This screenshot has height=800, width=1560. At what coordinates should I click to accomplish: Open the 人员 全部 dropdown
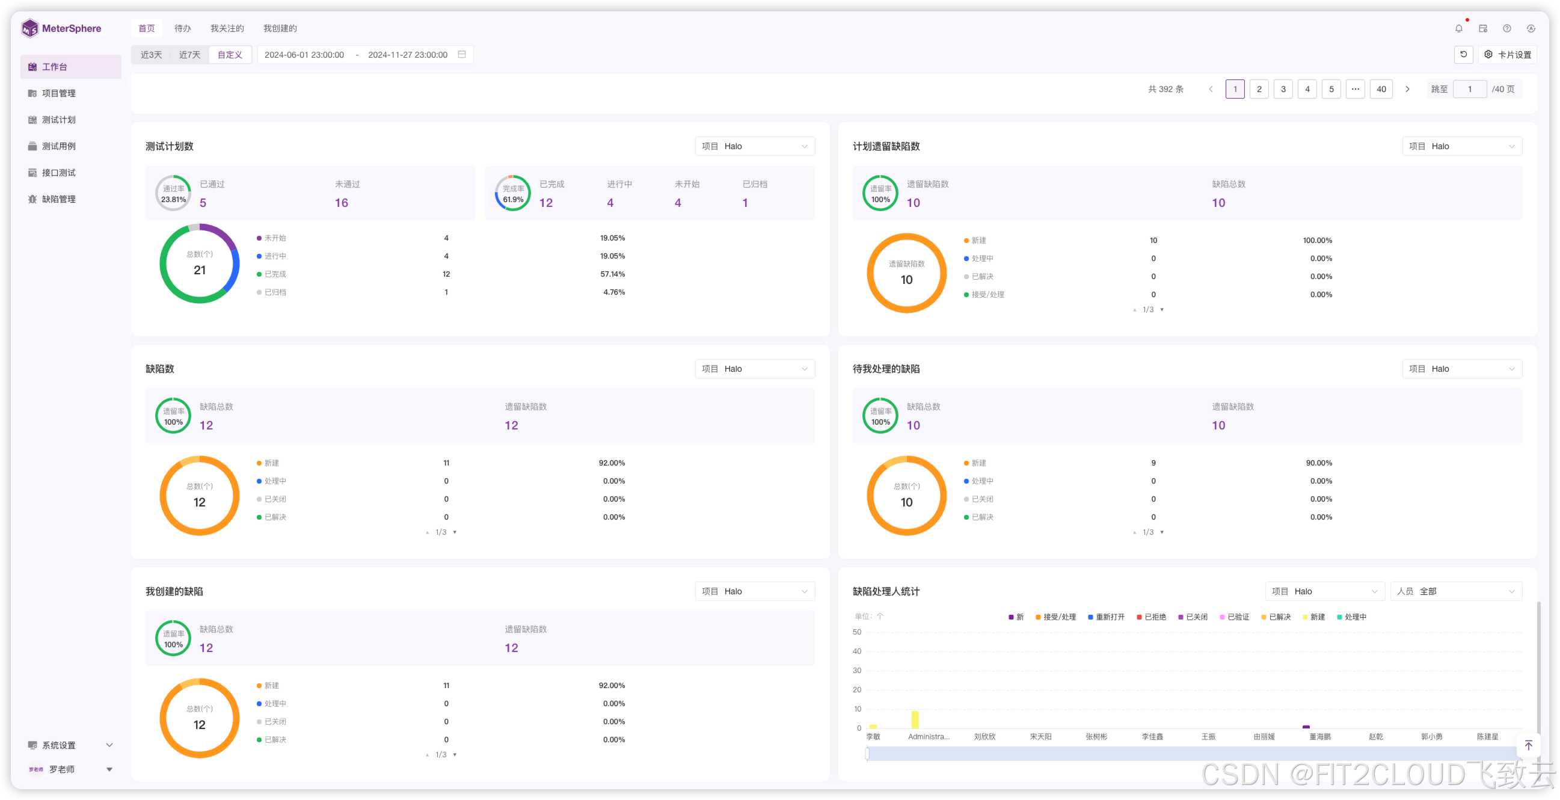tap(1456, 591)
